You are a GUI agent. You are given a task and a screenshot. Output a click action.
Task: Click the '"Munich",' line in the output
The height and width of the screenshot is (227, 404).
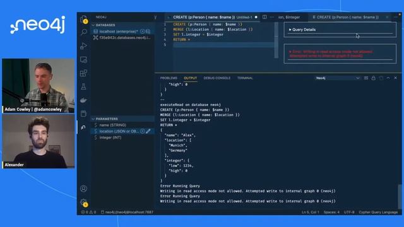[178, 146]
